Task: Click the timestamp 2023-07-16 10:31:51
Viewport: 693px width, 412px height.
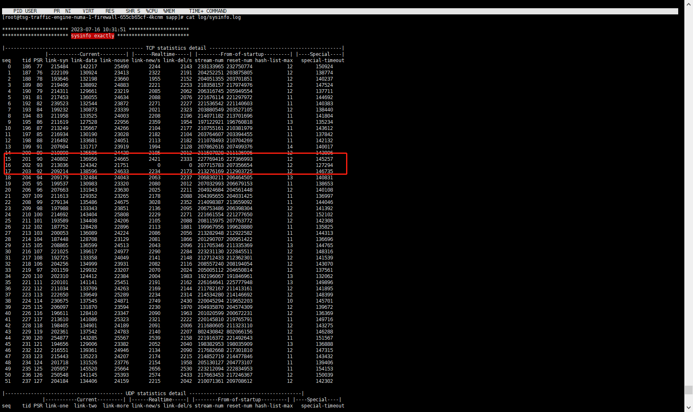Action: pos(98,30)
